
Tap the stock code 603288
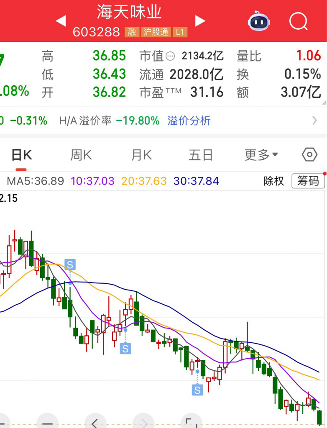97,32
